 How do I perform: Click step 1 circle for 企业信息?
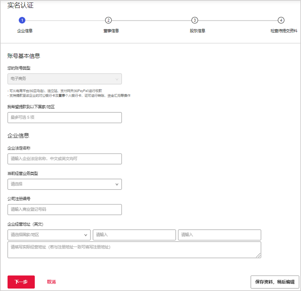tap(22, 20)
